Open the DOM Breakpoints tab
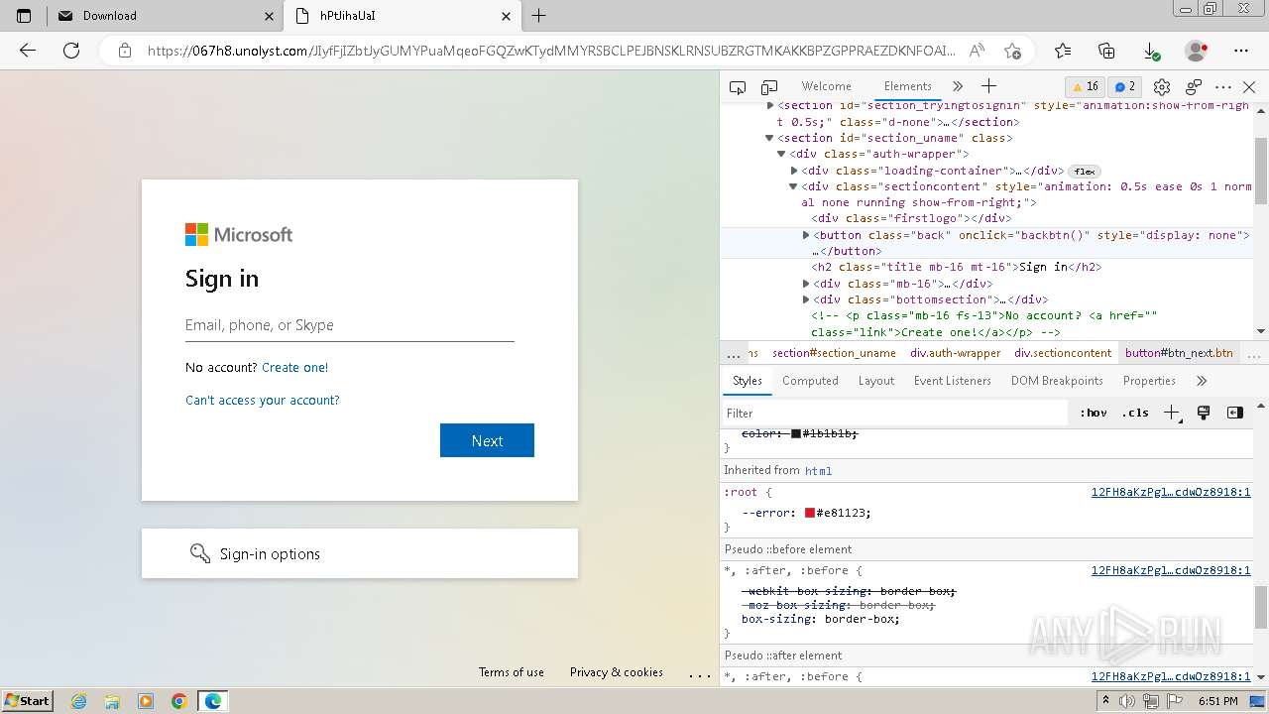The width and height of the screenshot is (1269, 714). (1057, 381)
